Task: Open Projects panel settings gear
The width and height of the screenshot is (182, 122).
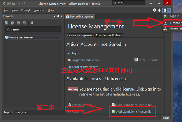Action: [32, 23]
